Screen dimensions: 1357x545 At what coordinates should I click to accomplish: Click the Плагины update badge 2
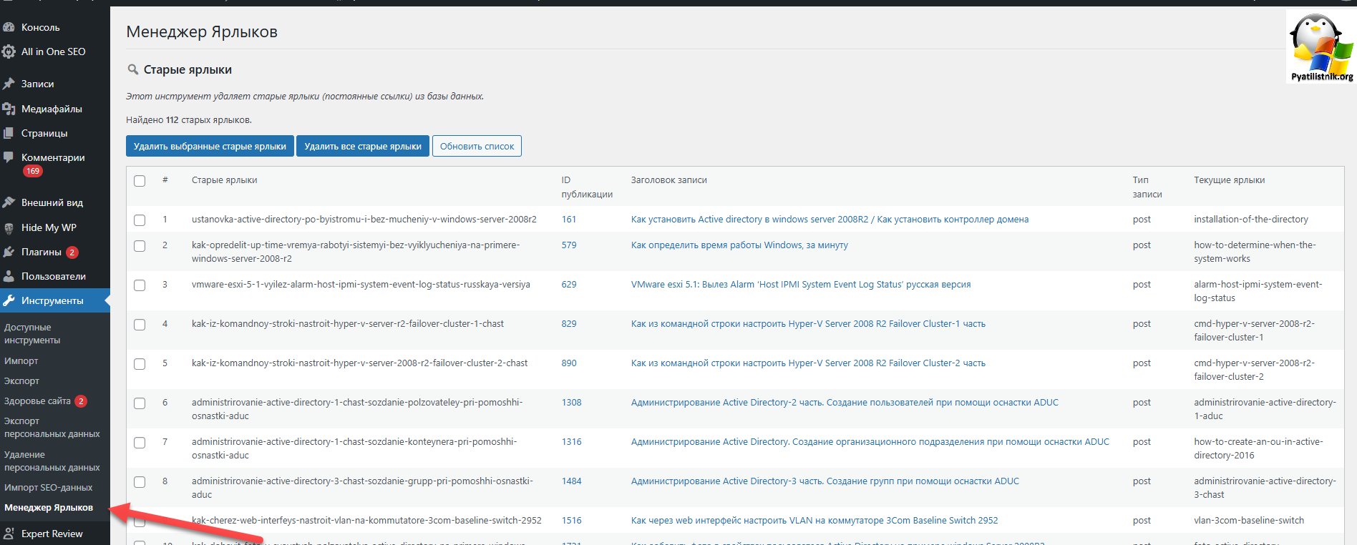72,252
